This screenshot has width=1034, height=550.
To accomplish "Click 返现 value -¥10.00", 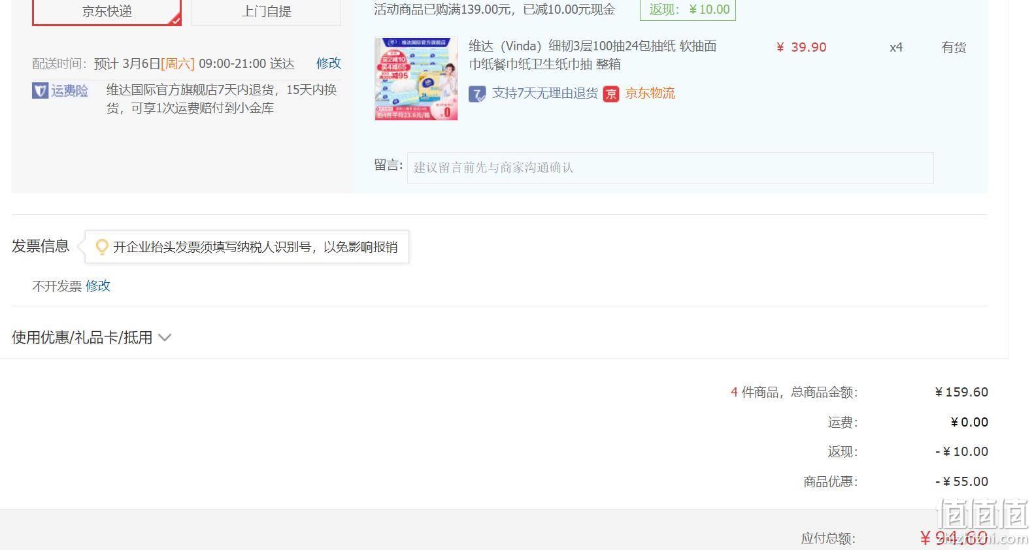I will [961, 452].
